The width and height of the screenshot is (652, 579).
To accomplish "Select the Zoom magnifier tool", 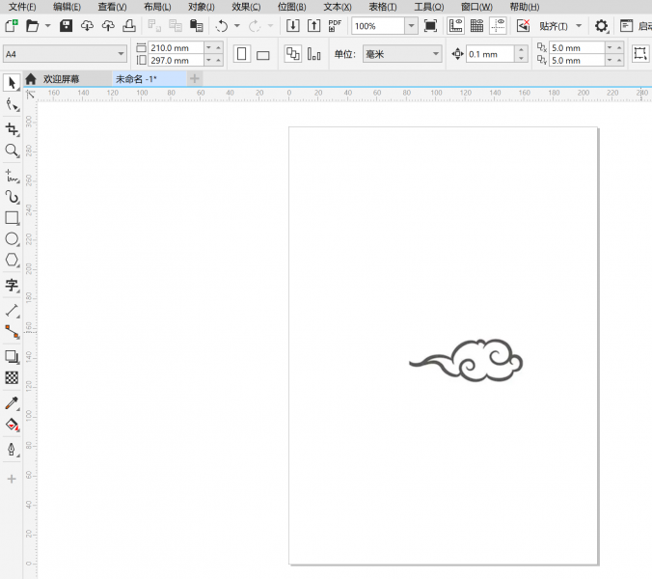I will (x=12, y=152).
